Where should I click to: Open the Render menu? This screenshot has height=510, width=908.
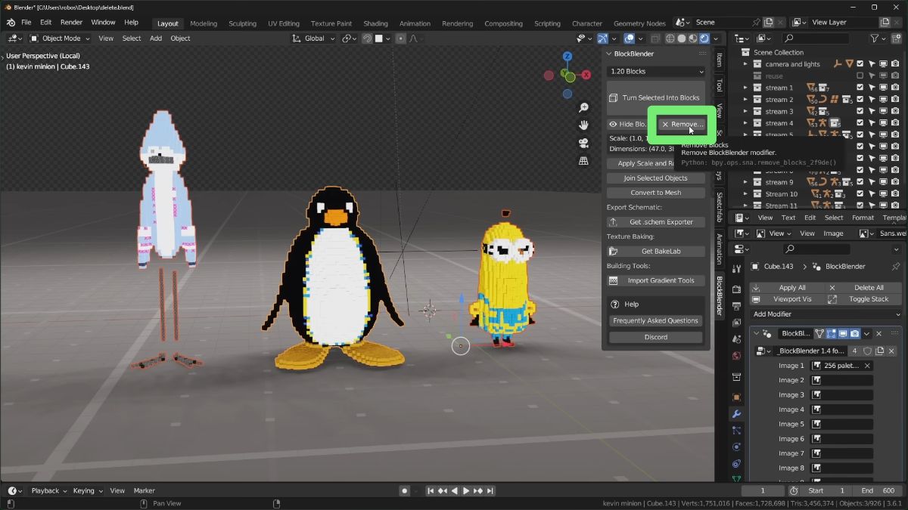coord(71,22)
